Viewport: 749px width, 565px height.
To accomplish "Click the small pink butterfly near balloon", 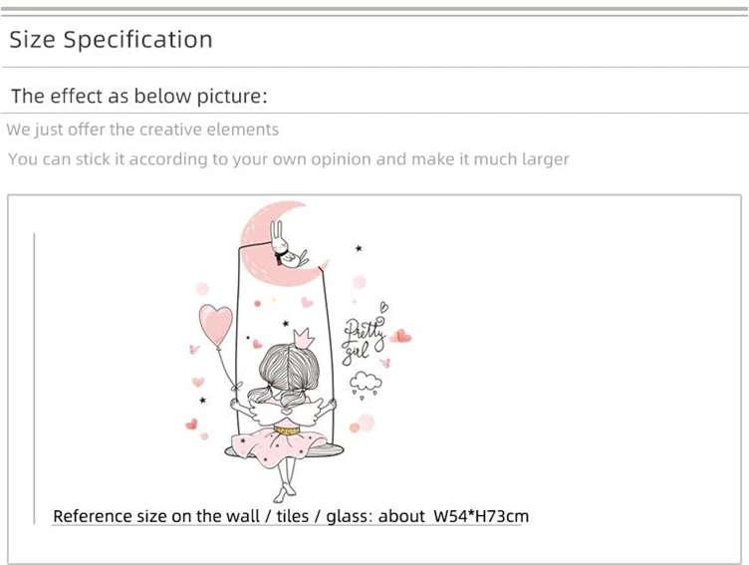I will point(194,350).
